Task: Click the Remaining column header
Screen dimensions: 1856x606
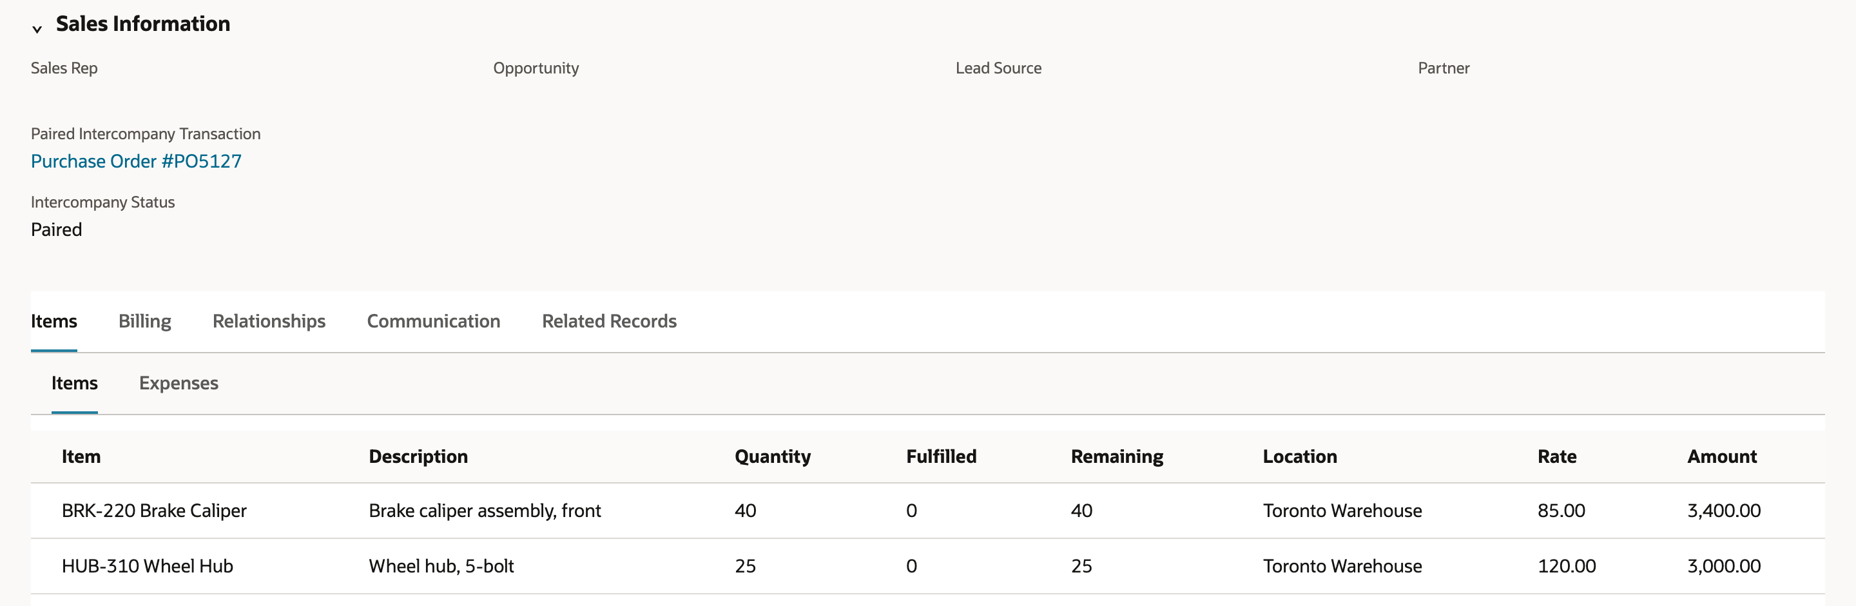Action: pos(1117,456)
